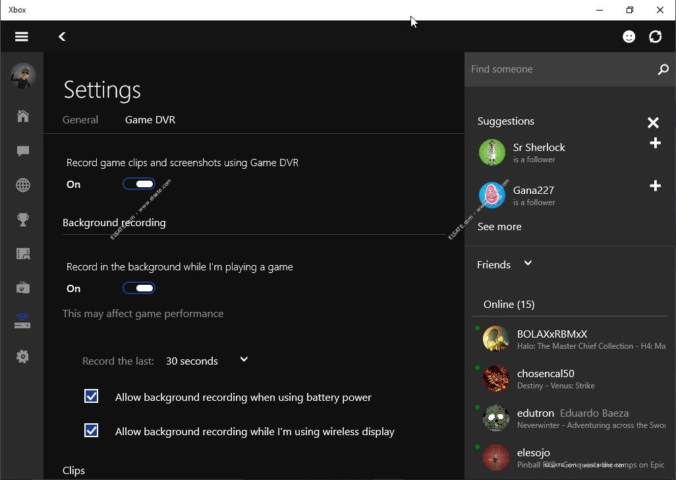This screenshot has height=480, width=676.
Task: Select friend BOLAXxRBMxX
Action: (x=570, y=339)
